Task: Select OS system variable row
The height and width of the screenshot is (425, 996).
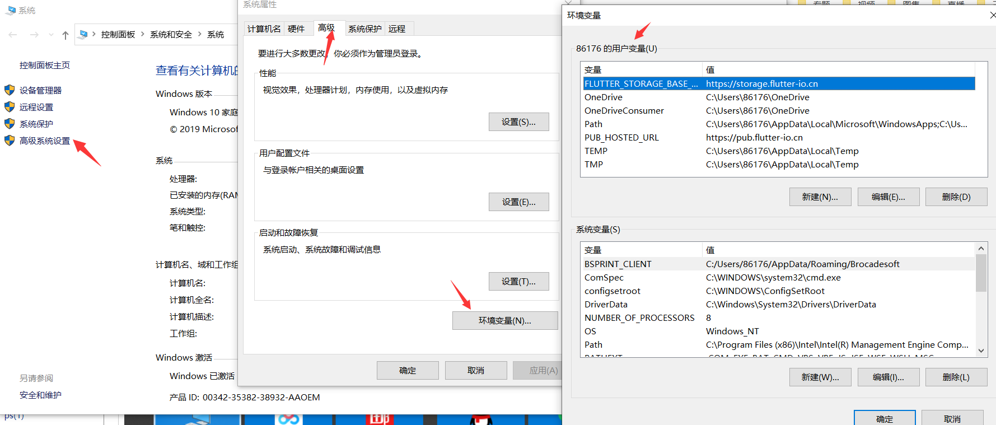Action: (779, 331)
